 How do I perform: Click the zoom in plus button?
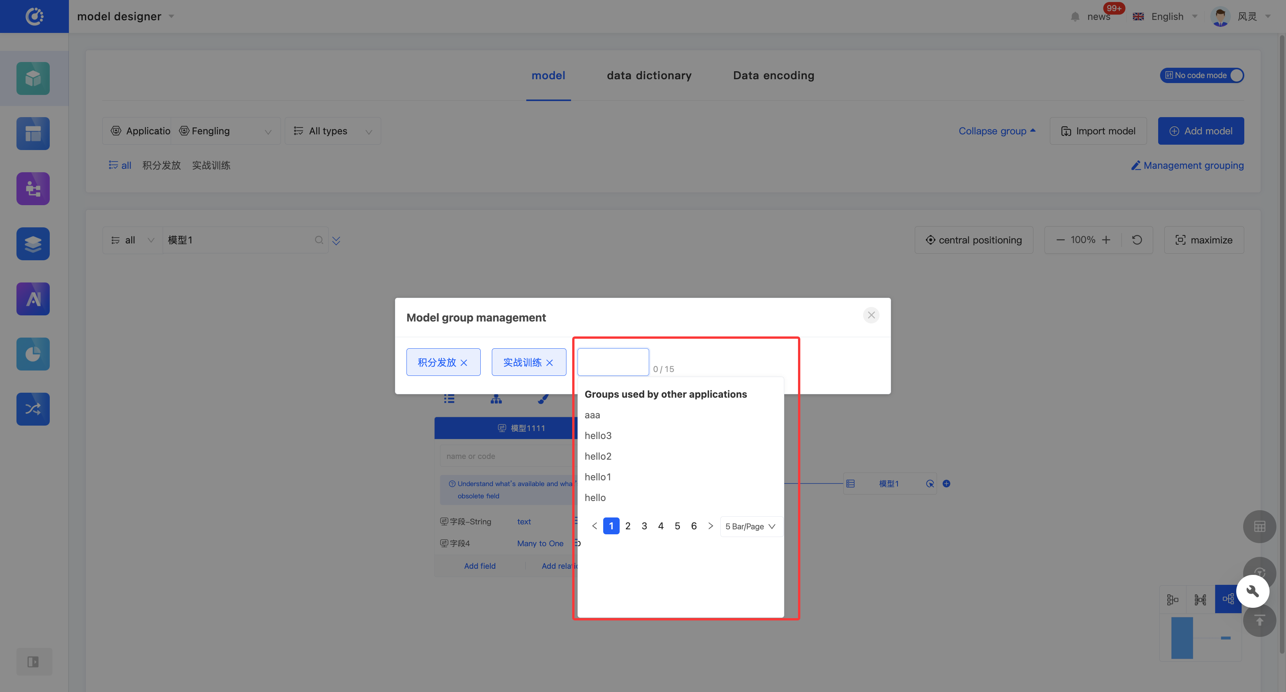tap(1106, 240)
